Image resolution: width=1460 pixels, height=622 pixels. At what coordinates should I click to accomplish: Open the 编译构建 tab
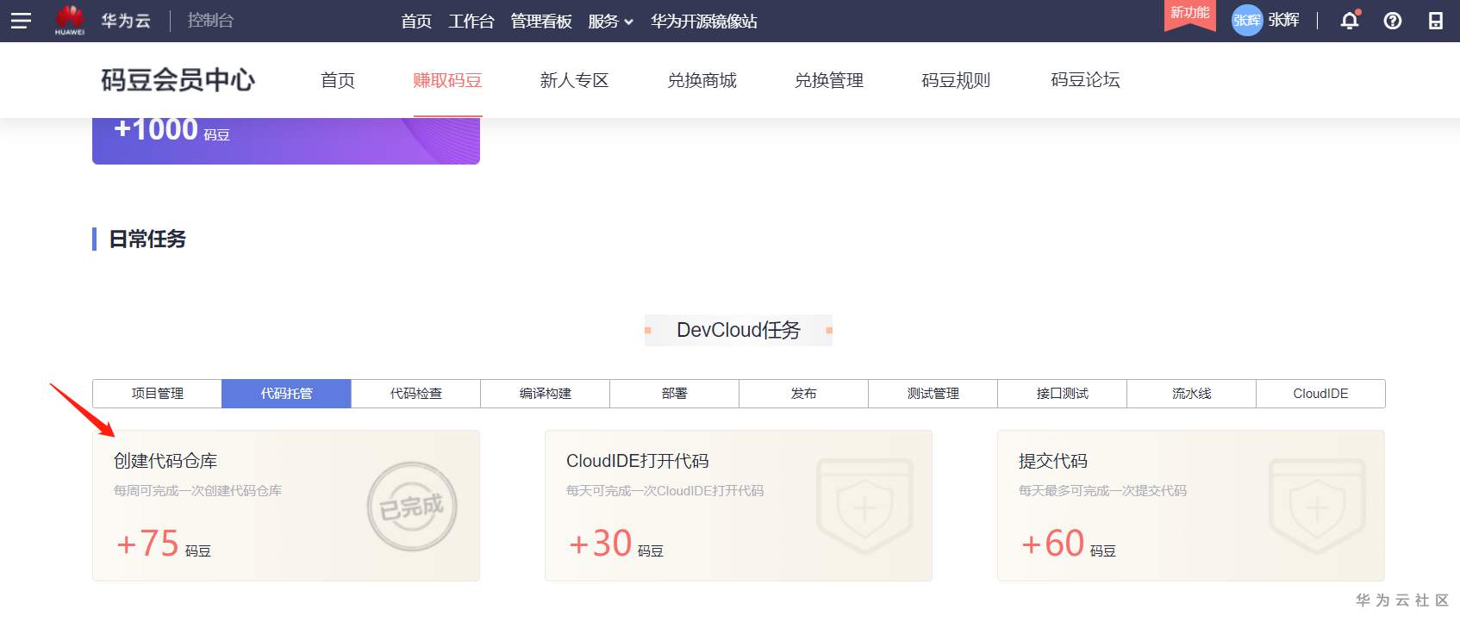point(545,394)
